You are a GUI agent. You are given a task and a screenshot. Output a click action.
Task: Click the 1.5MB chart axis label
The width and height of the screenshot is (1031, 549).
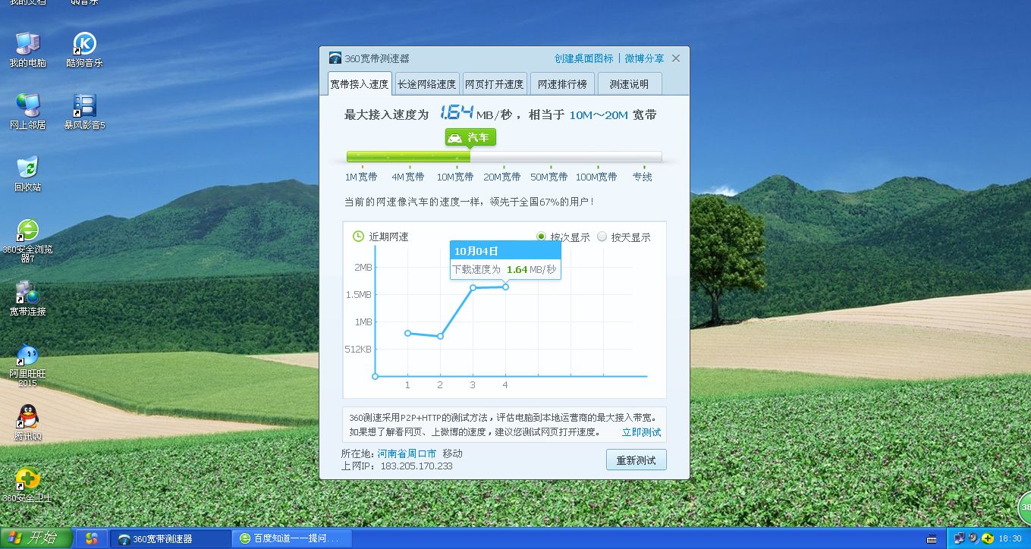(x=360, y=294)
